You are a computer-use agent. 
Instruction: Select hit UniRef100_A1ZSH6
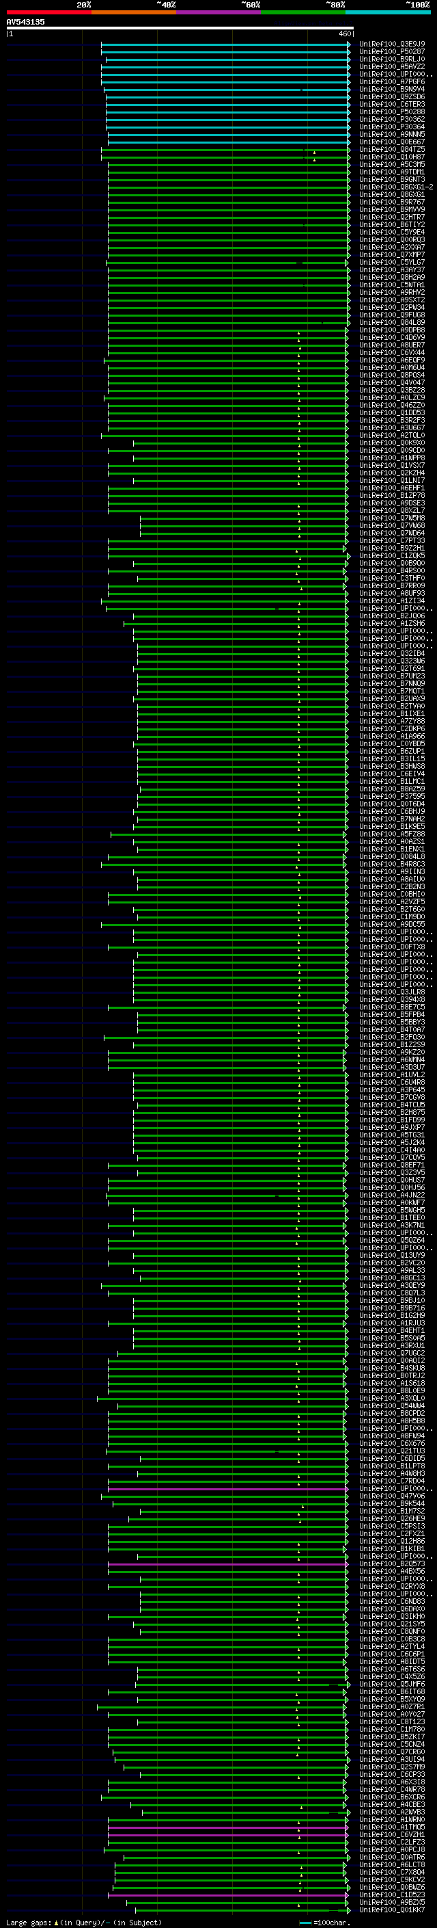click(392, 624)
